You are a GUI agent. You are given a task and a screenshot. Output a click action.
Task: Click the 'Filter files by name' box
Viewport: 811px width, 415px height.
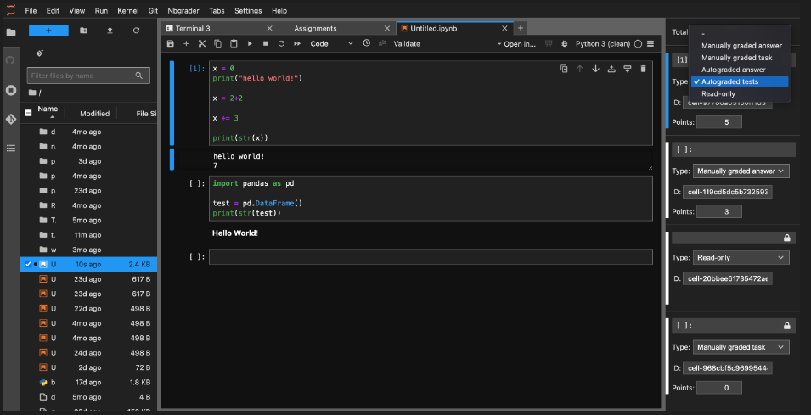tap(88, 76)
